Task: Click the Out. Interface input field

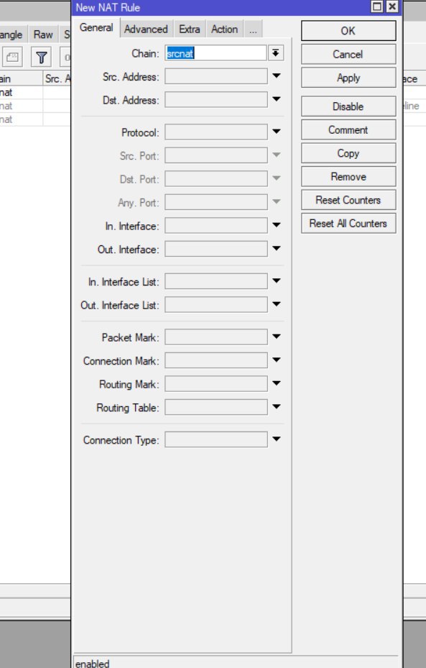Action: (x=216, y=250)
